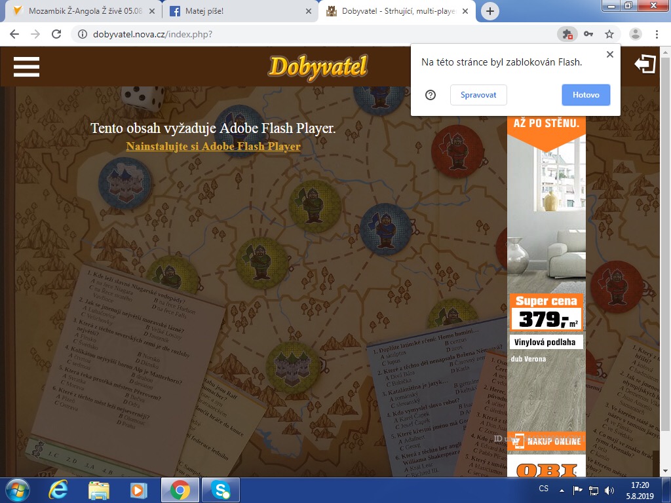Click the Super cena 379 ad banner
Screen dimensions: 671x503
coord(546,311)
